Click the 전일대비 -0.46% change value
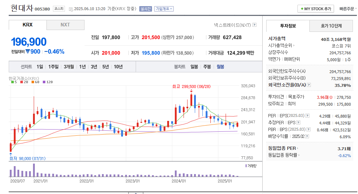 (54, 52)
